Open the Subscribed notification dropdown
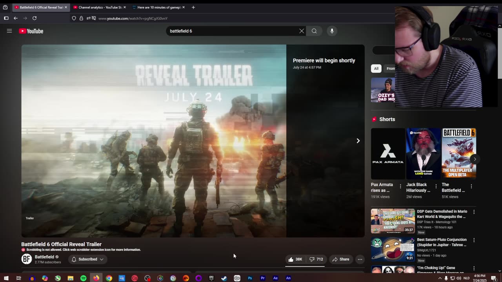The height and width of the screenshot is (282, 502). 88,259
